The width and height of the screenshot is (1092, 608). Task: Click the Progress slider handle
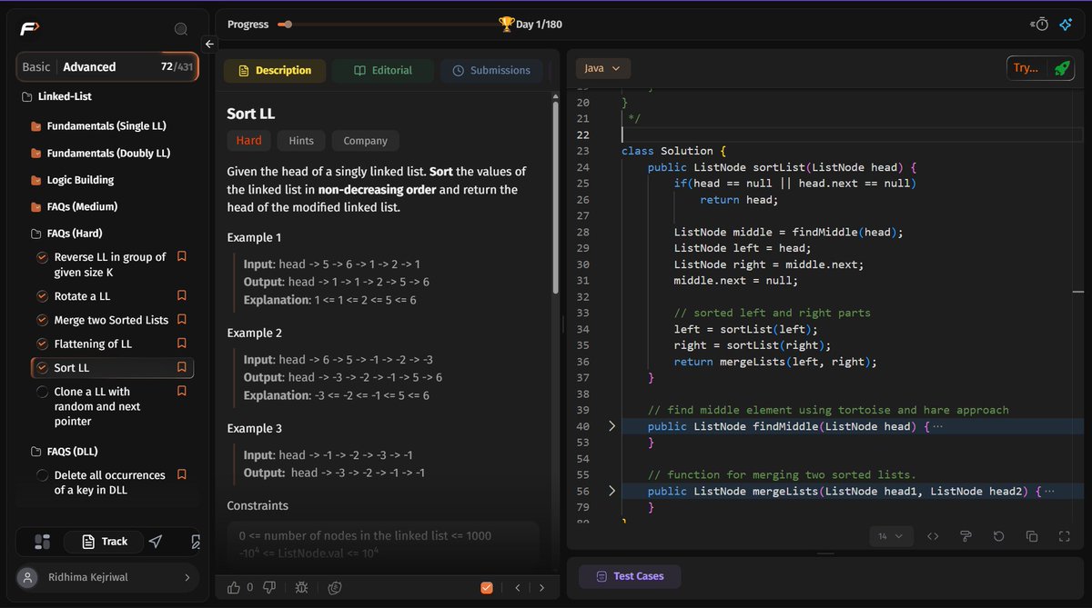tap(288, 25)
